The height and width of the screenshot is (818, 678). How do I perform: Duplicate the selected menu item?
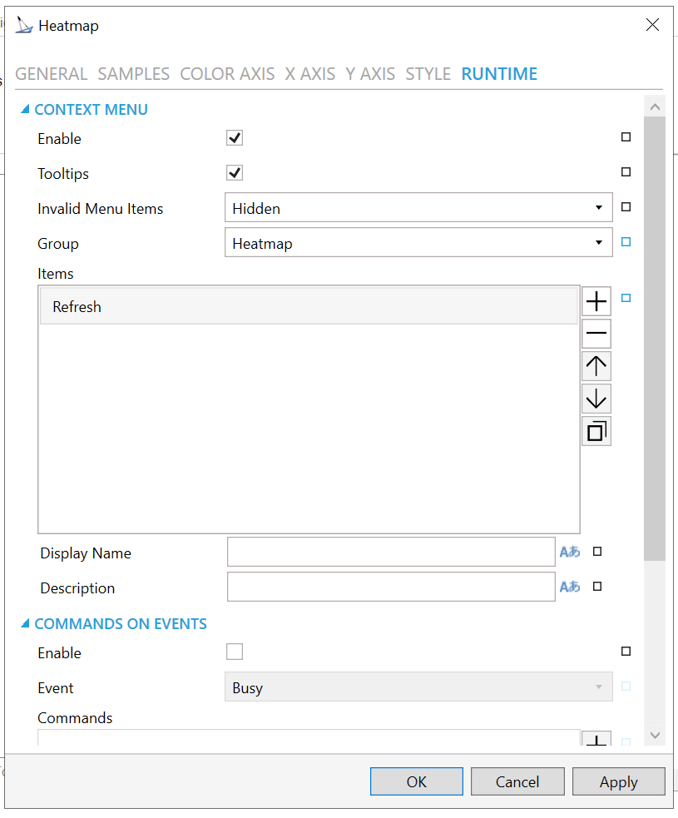[596, 431]
